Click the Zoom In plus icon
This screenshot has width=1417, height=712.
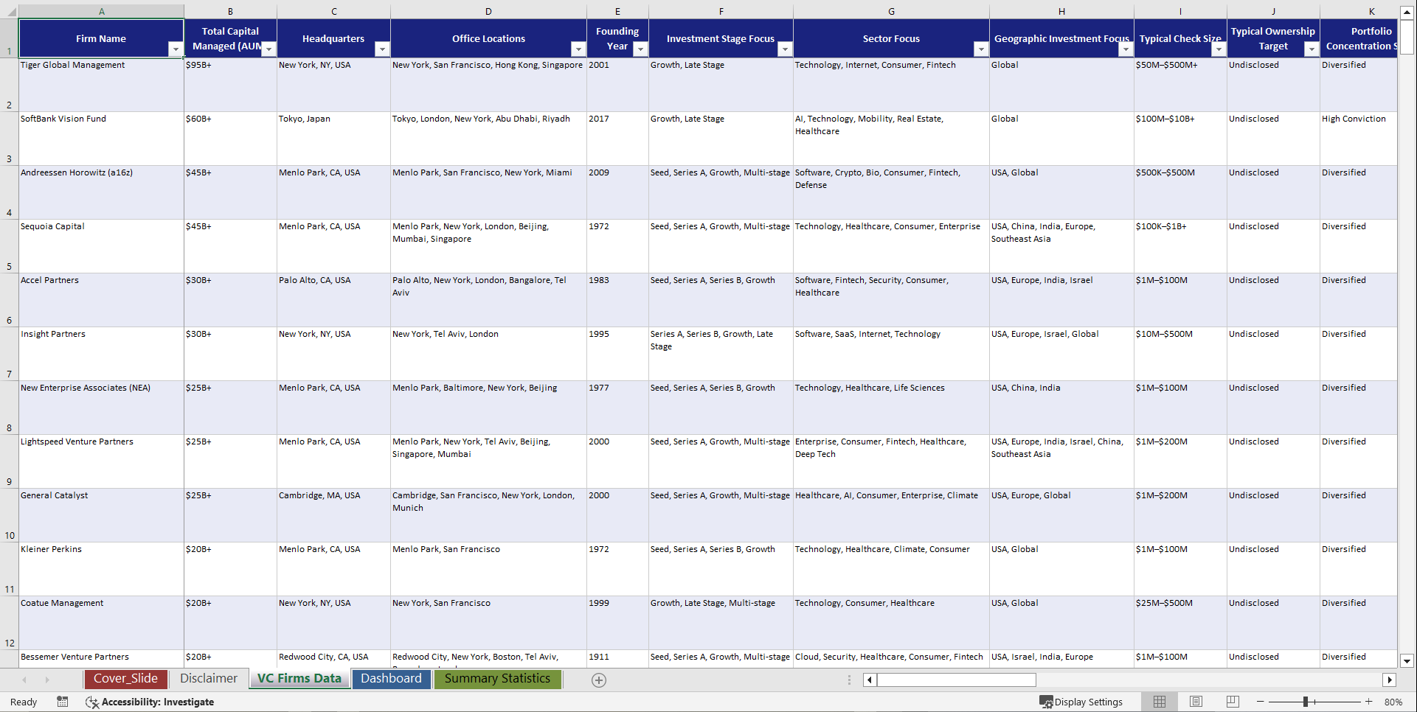[1369, 702]
